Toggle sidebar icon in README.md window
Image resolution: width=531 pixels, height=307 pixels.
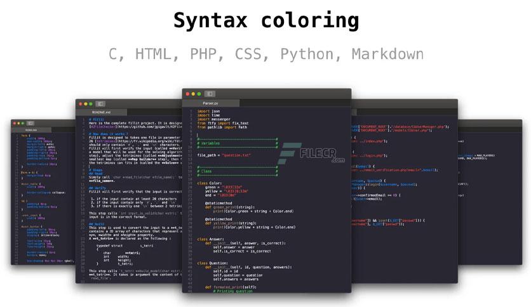pyautogui.click(x=100, y=104)
